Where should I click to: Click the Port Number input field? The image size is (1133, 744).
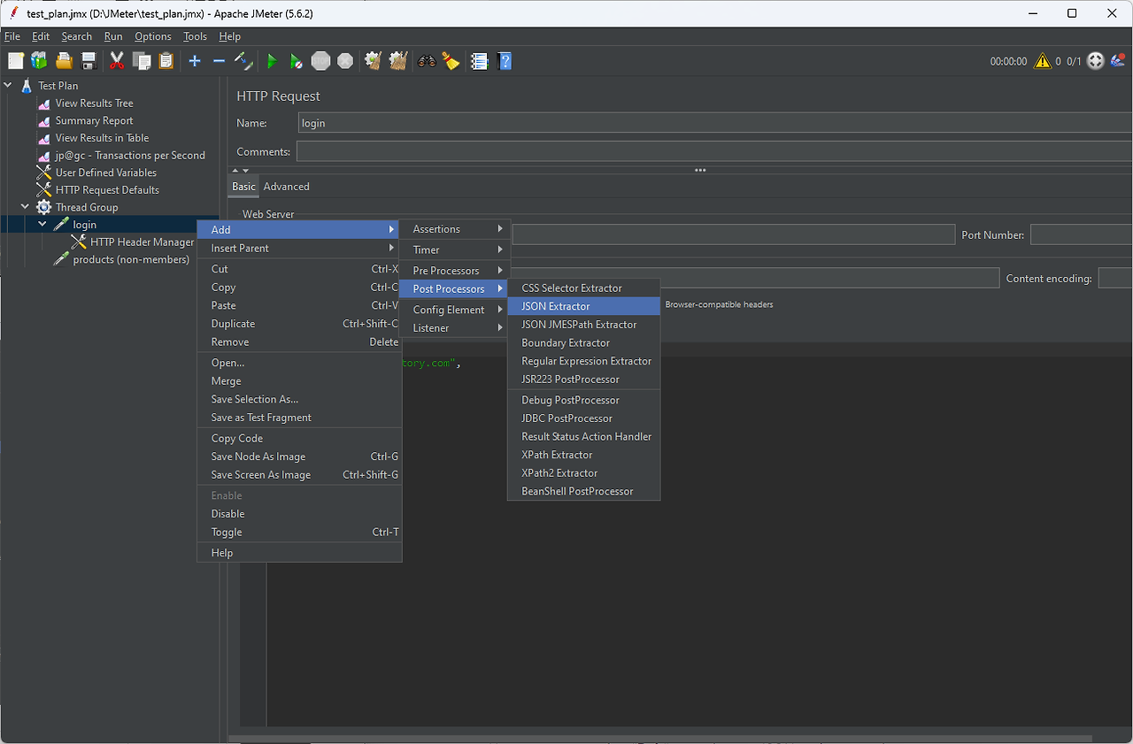coord(1080,235)
